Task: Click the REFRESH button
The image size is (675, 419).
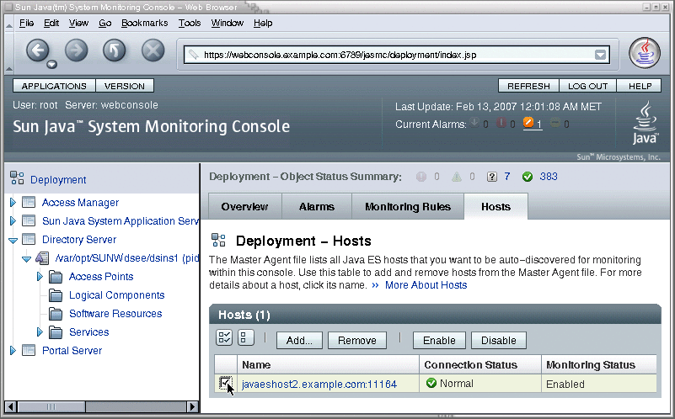Action: (528, 86)
